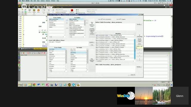The height and width of the screenshot is (107, 191).
Task: Select CONTACT in To Tables list
Action: 76,22
